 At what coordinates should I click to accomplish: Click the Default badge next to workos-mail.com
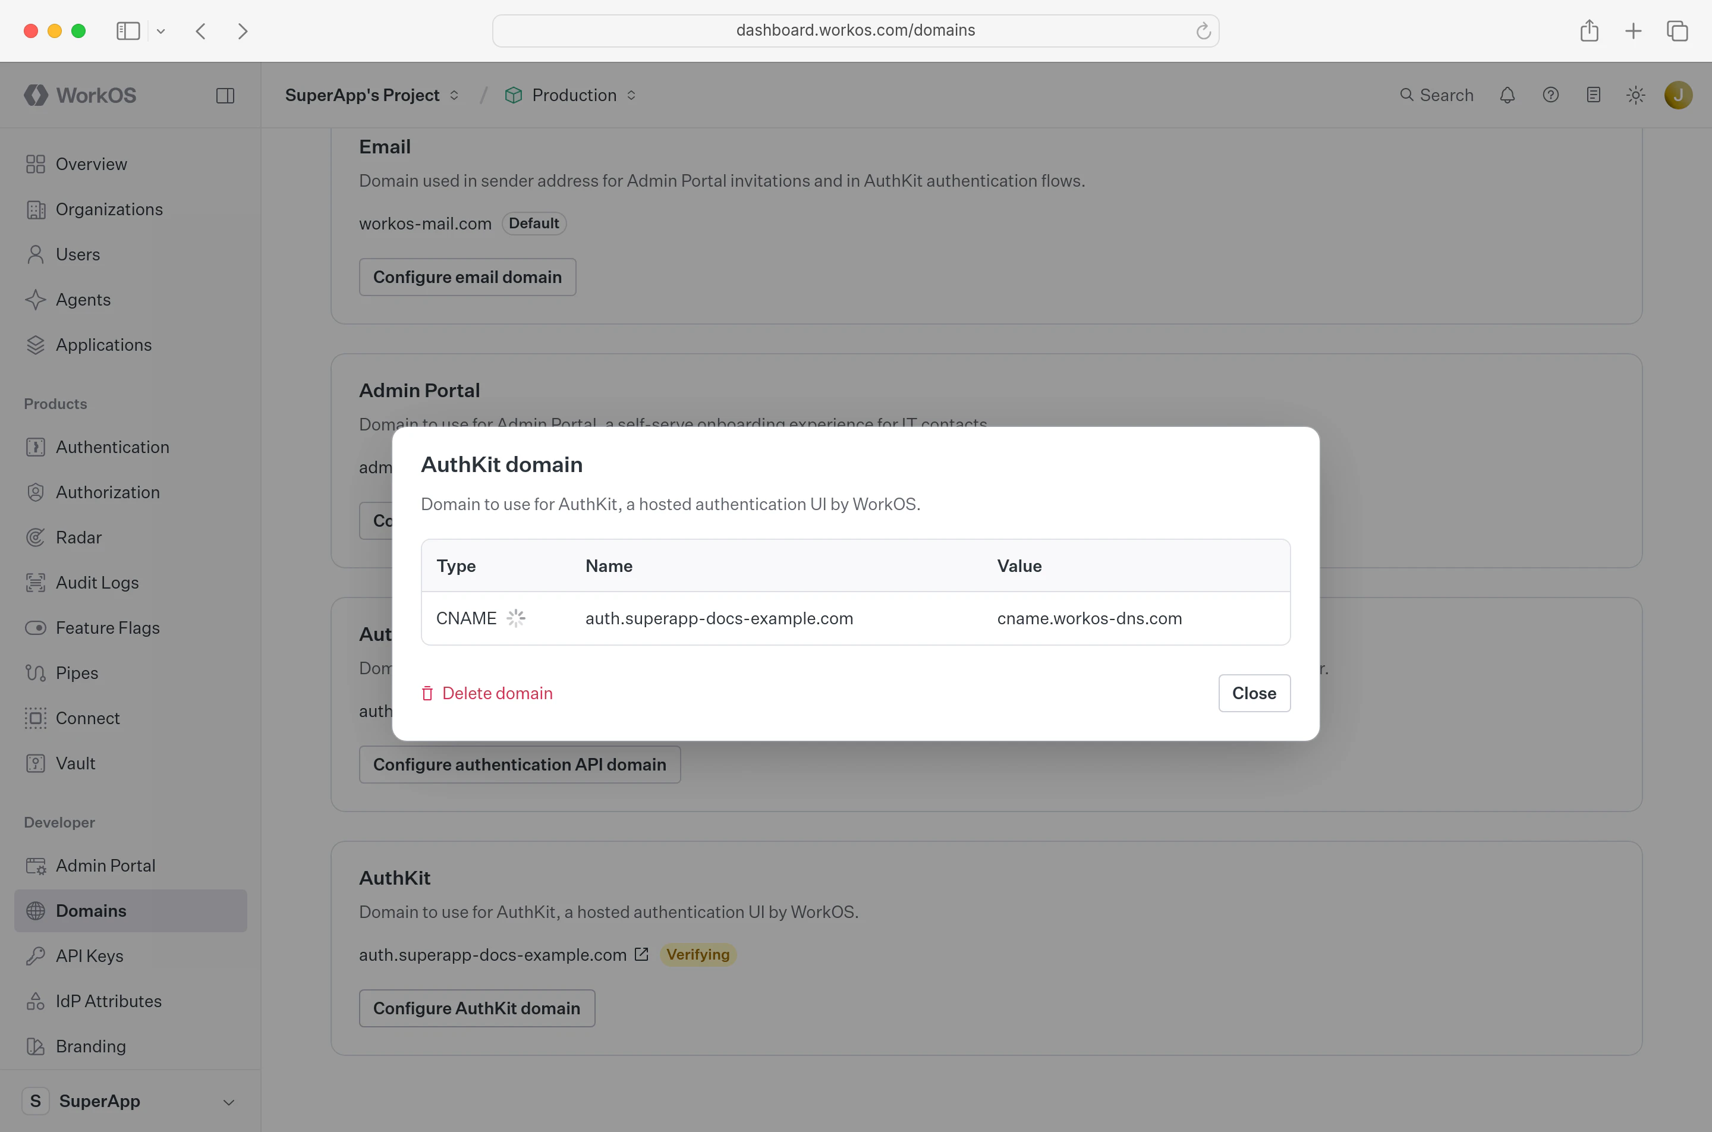(533, 223)
